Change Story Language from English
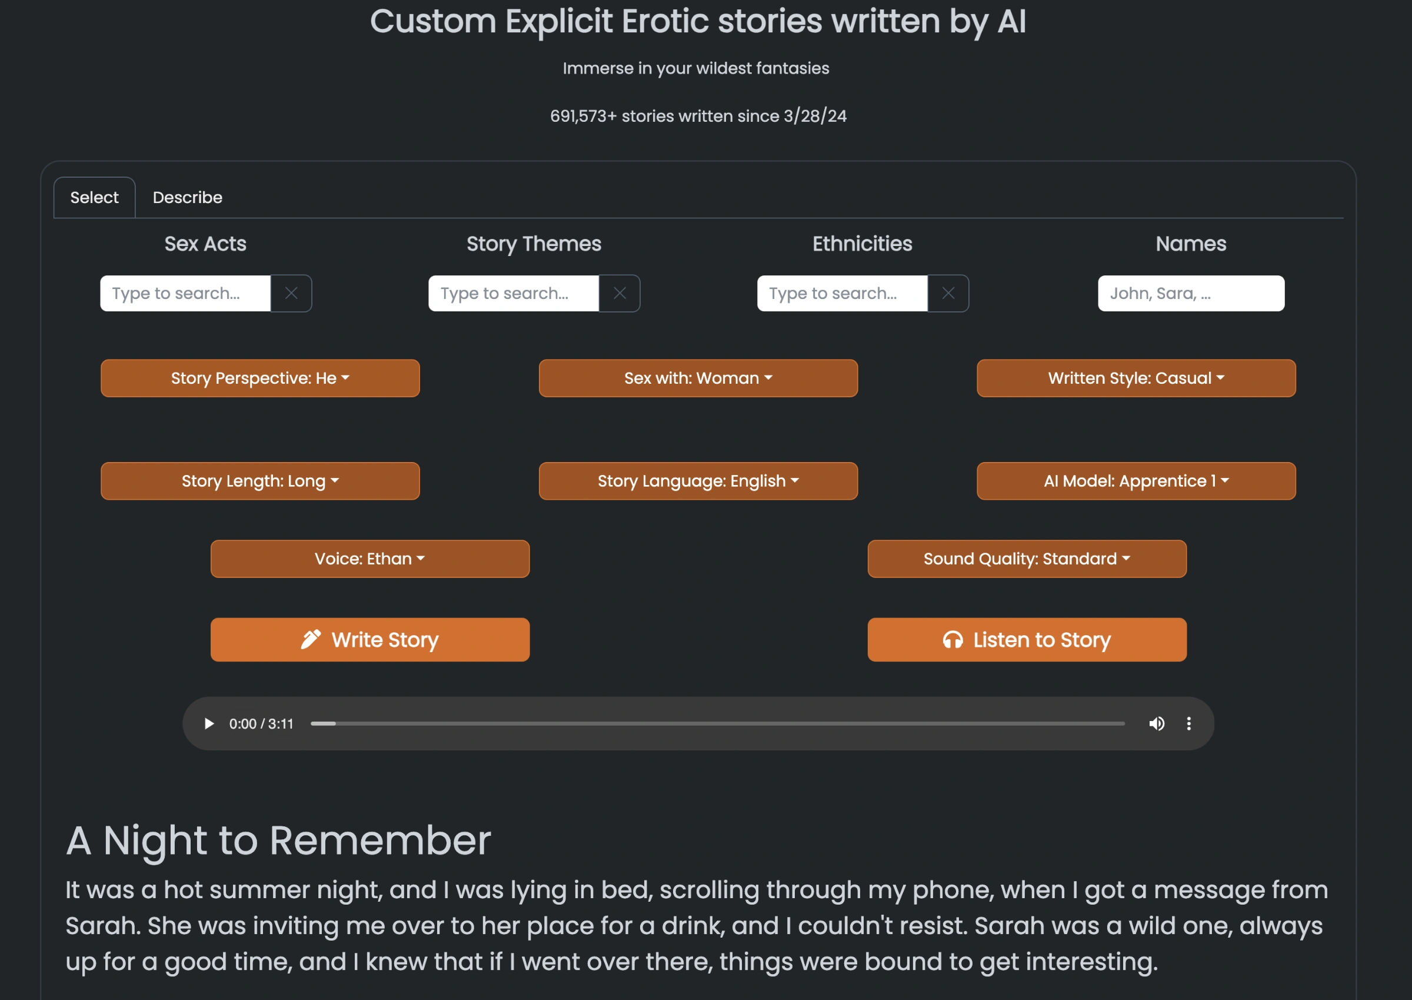The height and width of the screenshot is (1000, 1412). [x=698, y=481]
